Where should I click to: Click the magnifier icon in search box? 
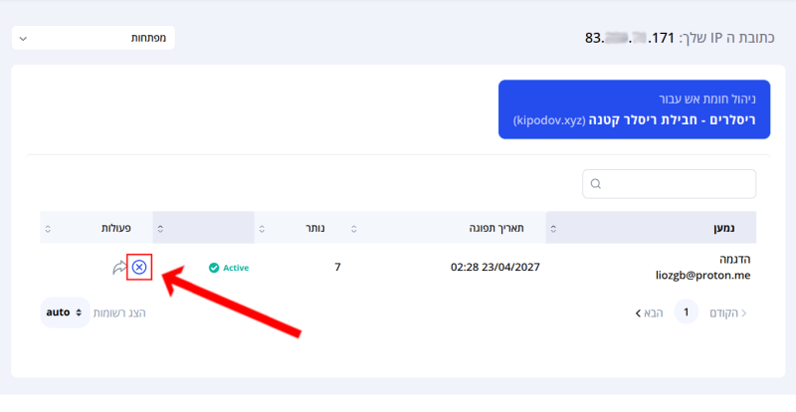pyautogui.click(x=596, y=184)
